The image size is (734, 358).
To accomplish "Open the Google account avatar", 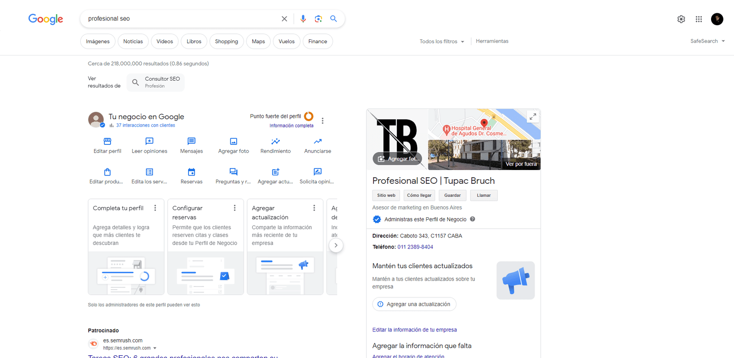I will tap(717, 19).
